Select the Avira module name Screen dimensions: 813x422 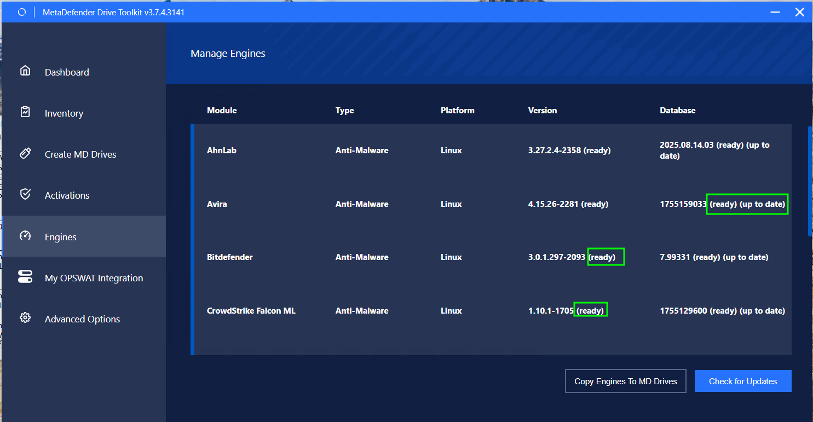[x=217, y=204]
